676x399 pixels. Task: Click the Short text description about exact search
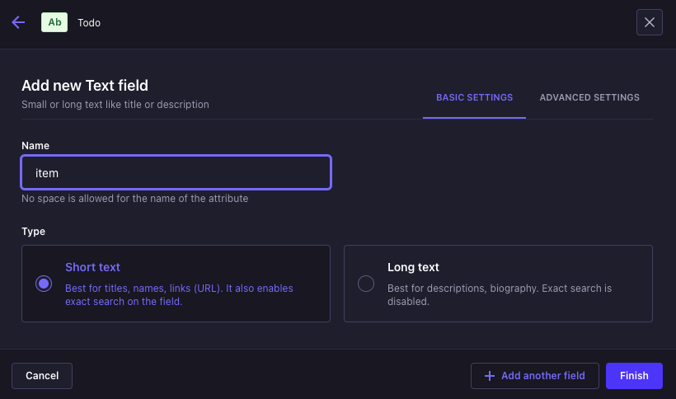179,295
